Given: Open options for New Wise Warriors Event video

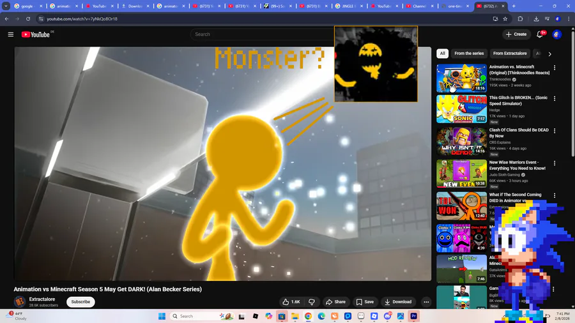Looking at the screenshot, I should coord(555,163).
